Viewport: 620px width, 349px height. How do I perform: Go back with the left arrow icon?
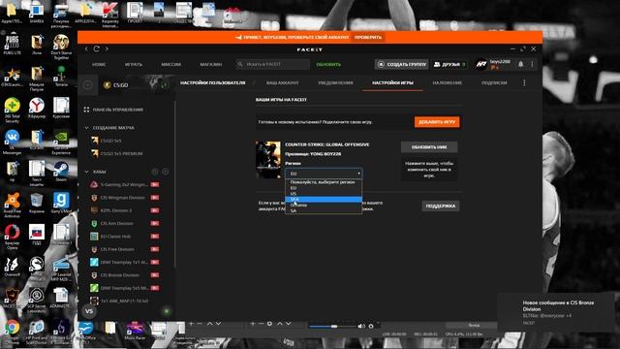pos(86,48)
